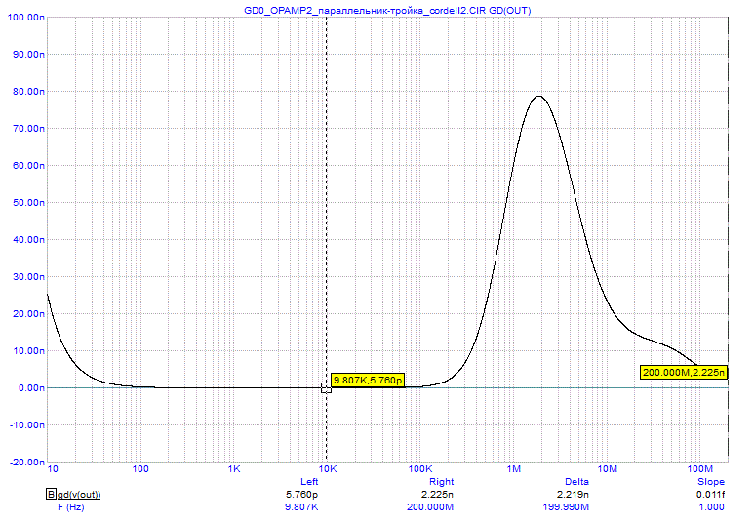Viewport: 754px width, 524px height.
Task: Click the 1M x-axis label
Action: (x=514, y=469)
